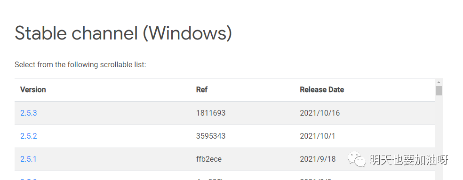Select the ref value 3595343
This screenshot has height=180, width=463.
[x=211, y=136]
